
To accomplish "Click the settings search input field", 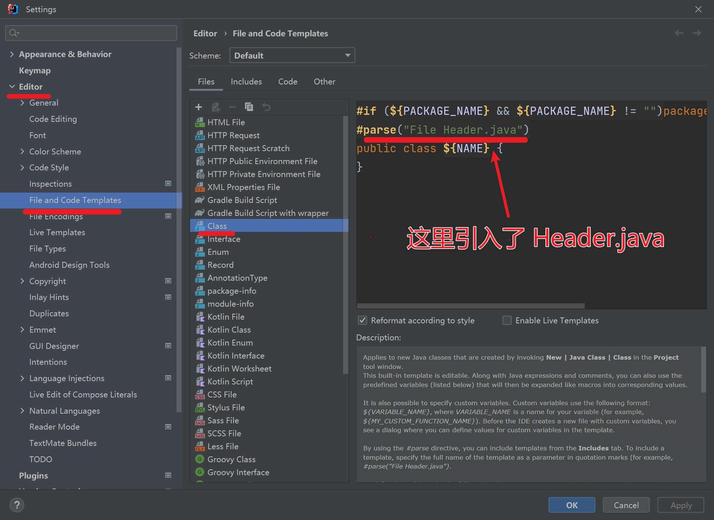I will click(91, 33).
